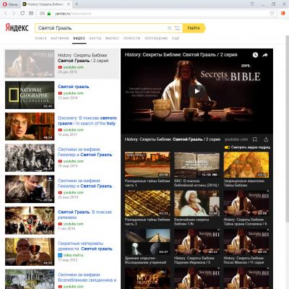
Task: Click the Яндекс logo
Action: coord(17,27)
